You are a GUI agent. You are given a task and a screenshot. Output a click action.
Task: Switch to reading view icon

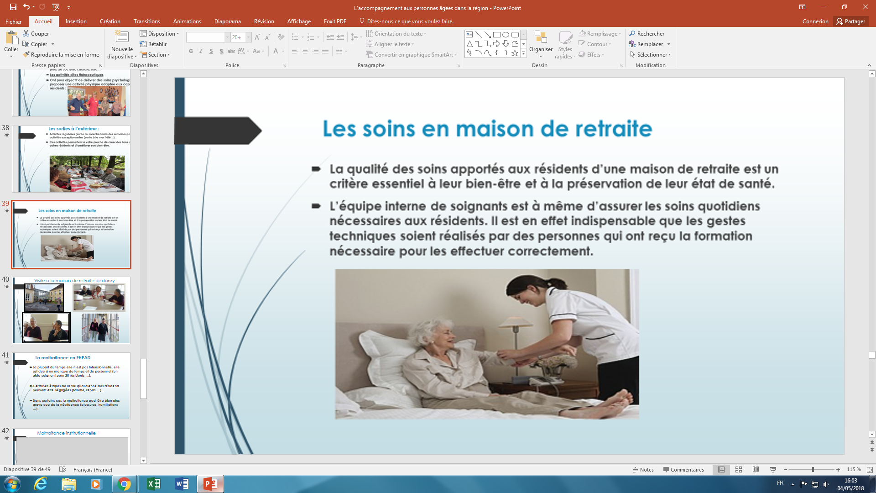point(756,470)
